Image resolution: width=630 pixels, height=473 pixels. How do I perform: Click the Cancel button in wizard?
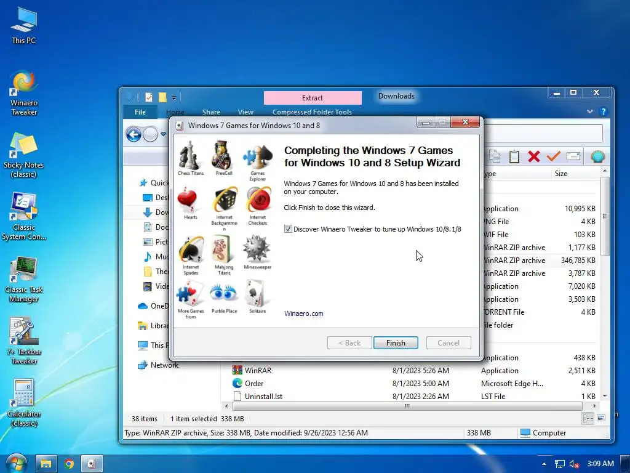pos(449,342)
